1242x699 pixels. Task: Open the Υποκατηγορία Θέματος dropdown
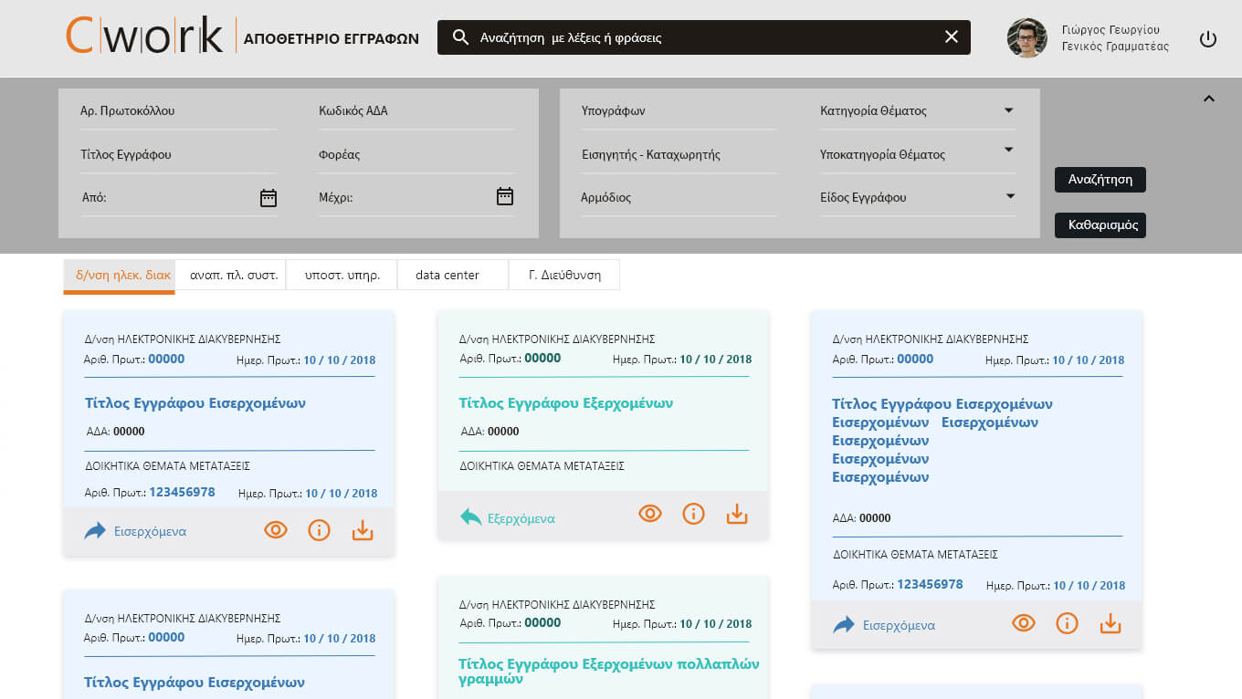coord(1008,150)
